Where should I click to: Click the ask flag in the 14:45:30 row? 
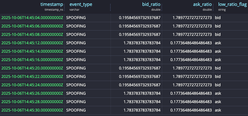point(218,110)
